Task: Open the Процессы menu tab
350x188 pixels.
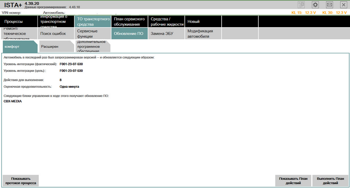Action: click(x=19, y=22)
